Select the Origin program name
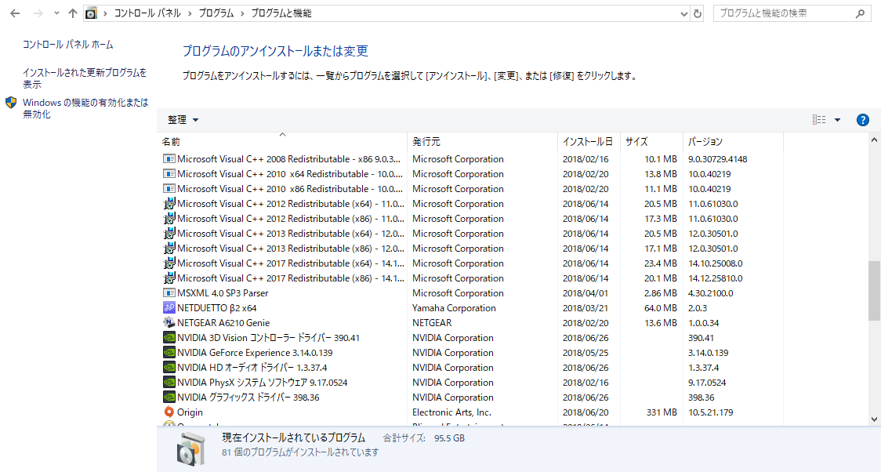 click(190, 412)
